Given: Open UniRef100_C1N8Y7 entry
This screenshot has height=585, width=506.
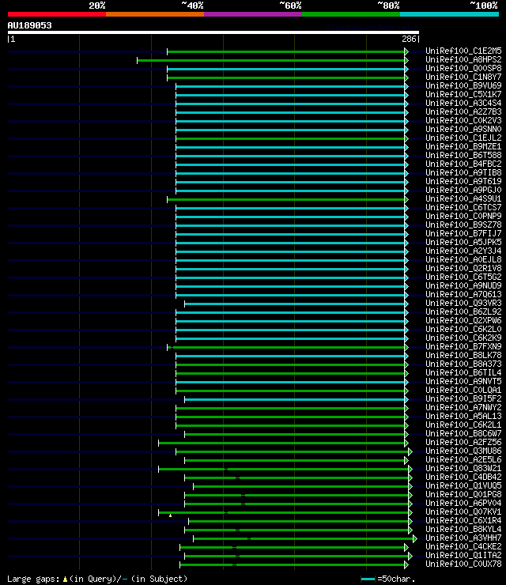Looking at the screenshot, I should pyautogui.click(x=463, y=77).
